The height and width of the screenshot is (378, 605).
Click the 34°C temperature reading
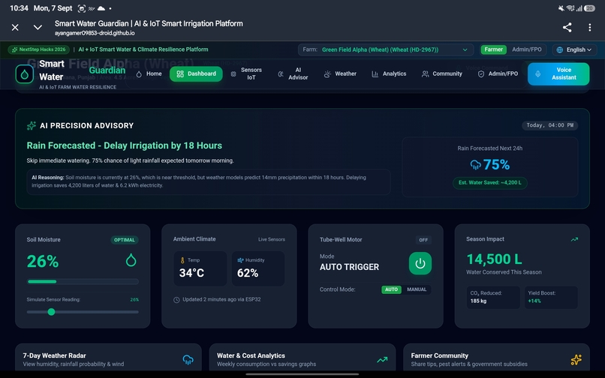(x=191, y=273)
